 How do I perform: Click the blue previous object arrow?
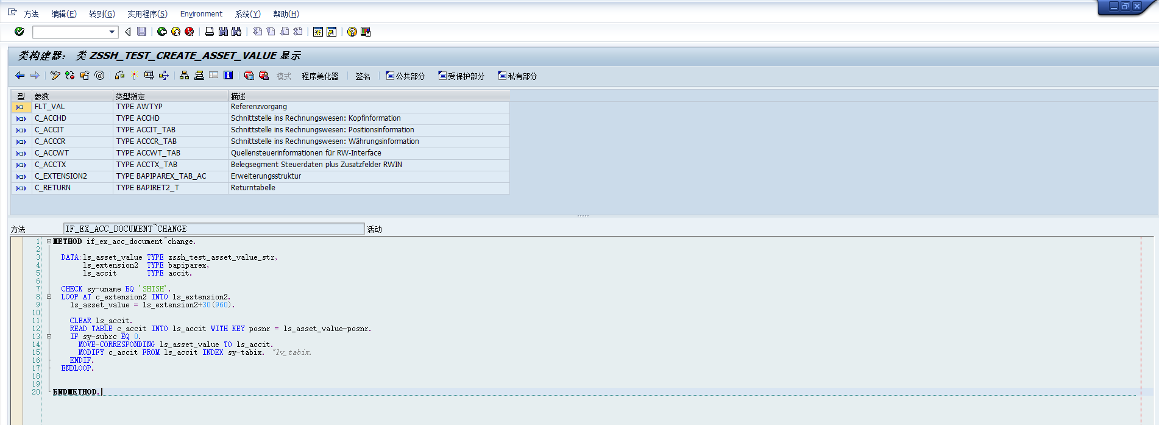tap(20, 76)
